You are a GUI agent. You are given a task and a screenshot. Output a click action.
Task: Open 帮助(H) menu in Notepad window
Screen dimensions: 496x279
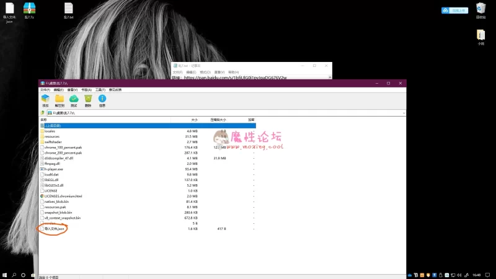234,72
